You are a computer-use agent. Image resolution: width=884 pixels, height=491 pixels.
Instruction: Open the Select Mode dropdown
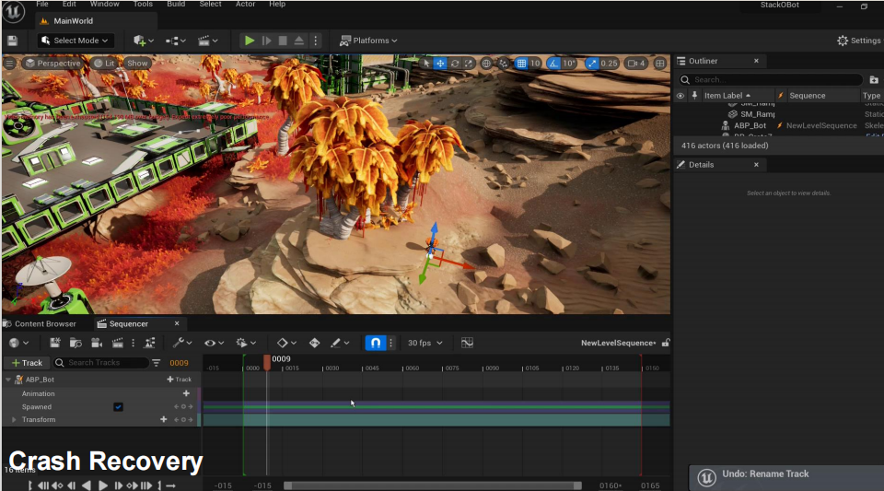(x=76, y=41)
